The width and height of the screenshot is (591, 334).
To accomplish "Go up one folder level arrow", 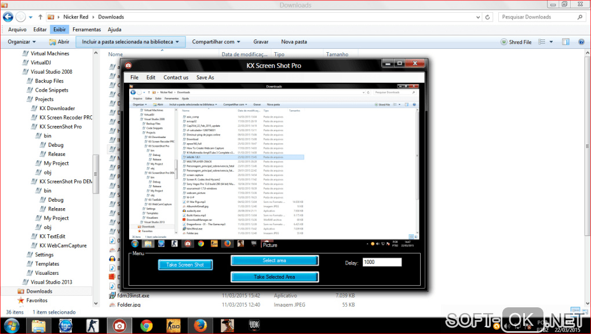I will [x=41, y=17].
